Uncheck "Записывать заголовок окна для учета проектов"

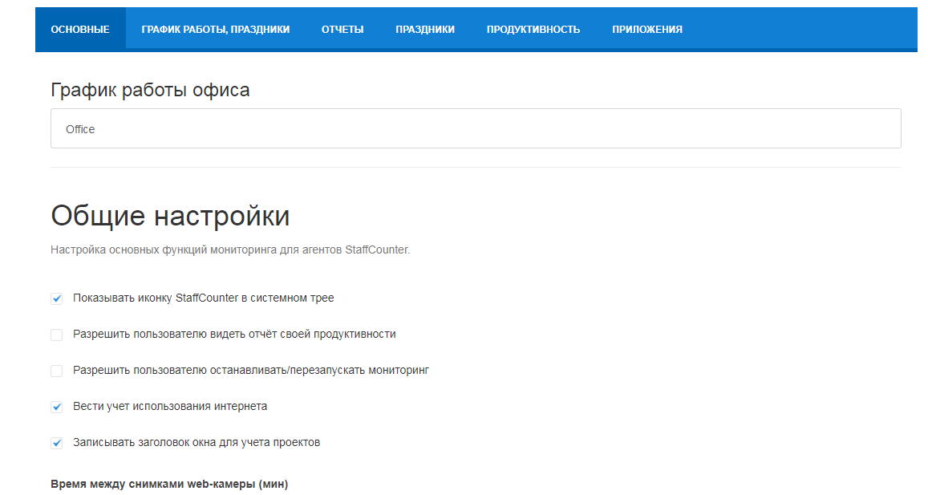[x=56, y=442]
